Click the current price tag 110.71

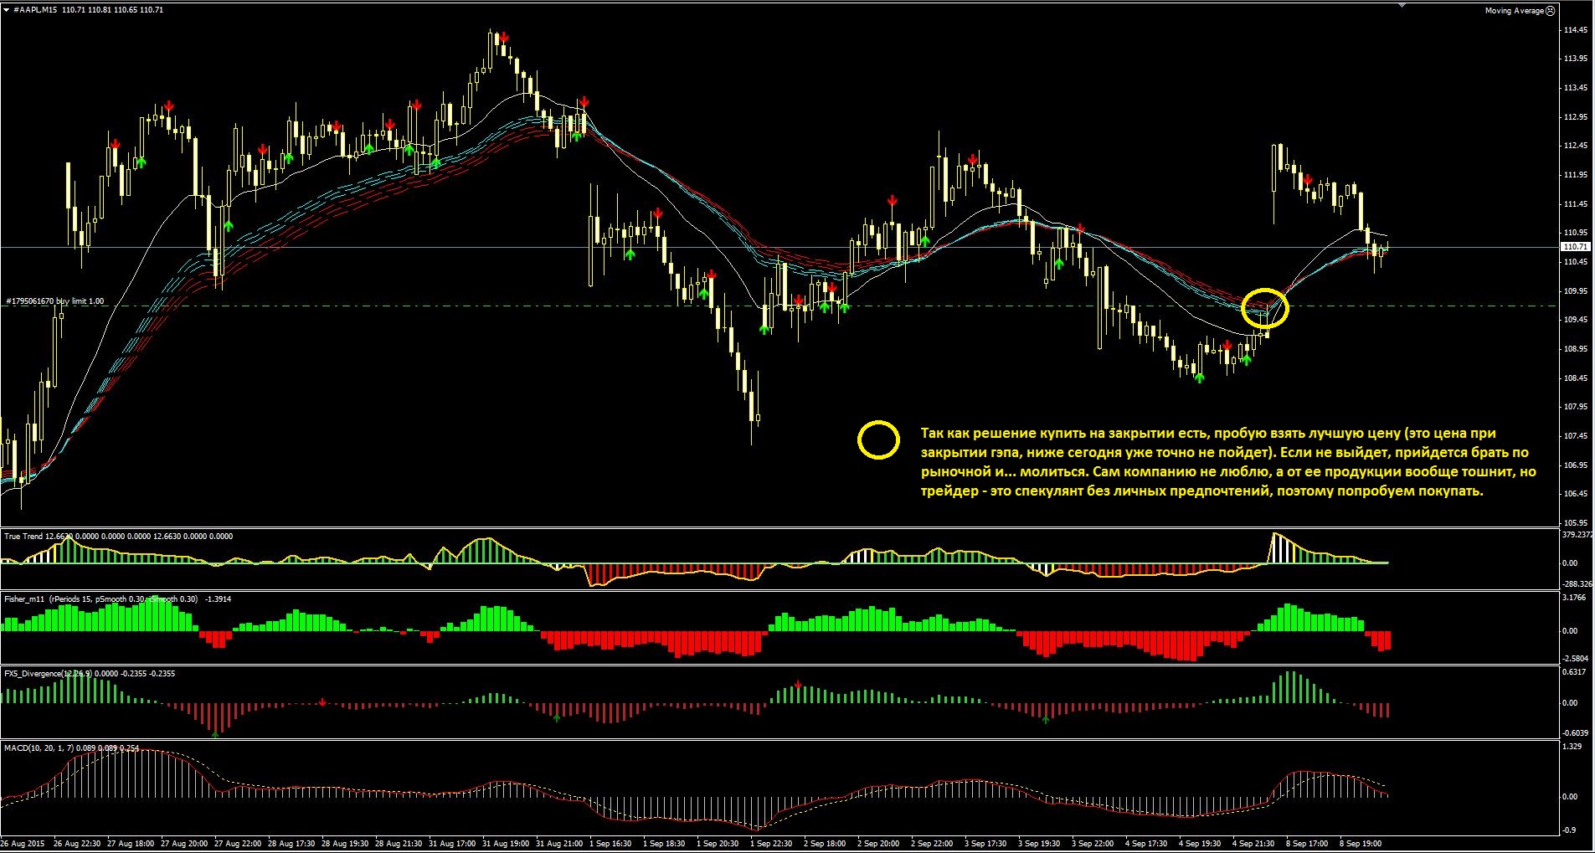[1575, 247]
